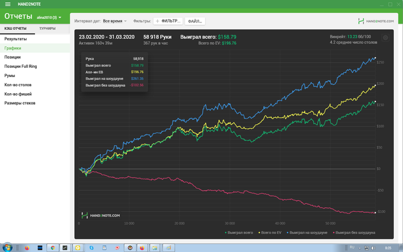Click the network icon in system tray
The image size is (403, 252).
coord(367,248)
